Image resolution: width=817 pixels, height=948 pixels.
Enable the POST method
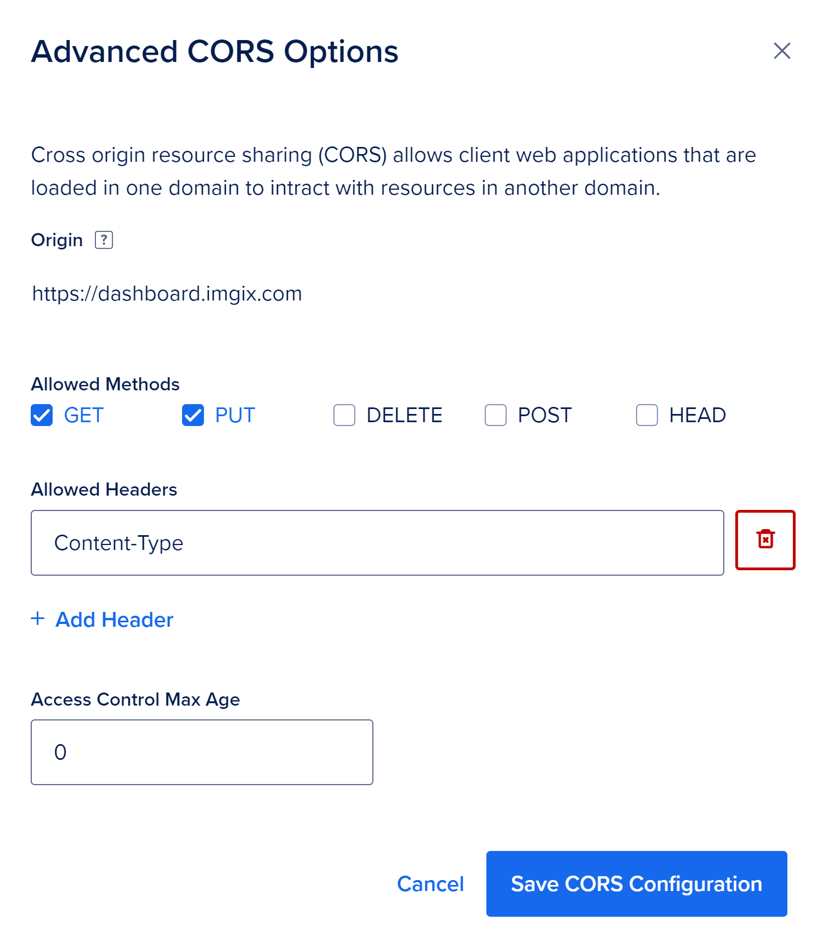point(495,416)
